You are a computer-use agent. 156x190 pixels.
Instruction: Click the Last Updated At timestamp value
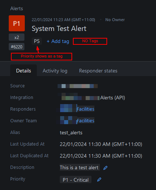click(x=101, y=144)
